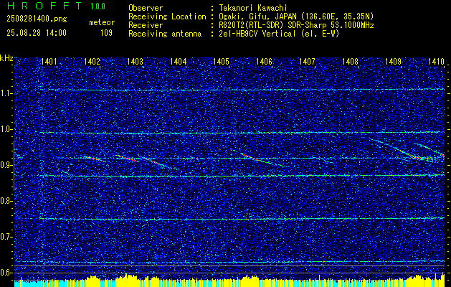Click the meteor label
Image resolution: width=451 pixels, height=287 pixels.
[x=102, y=22]
